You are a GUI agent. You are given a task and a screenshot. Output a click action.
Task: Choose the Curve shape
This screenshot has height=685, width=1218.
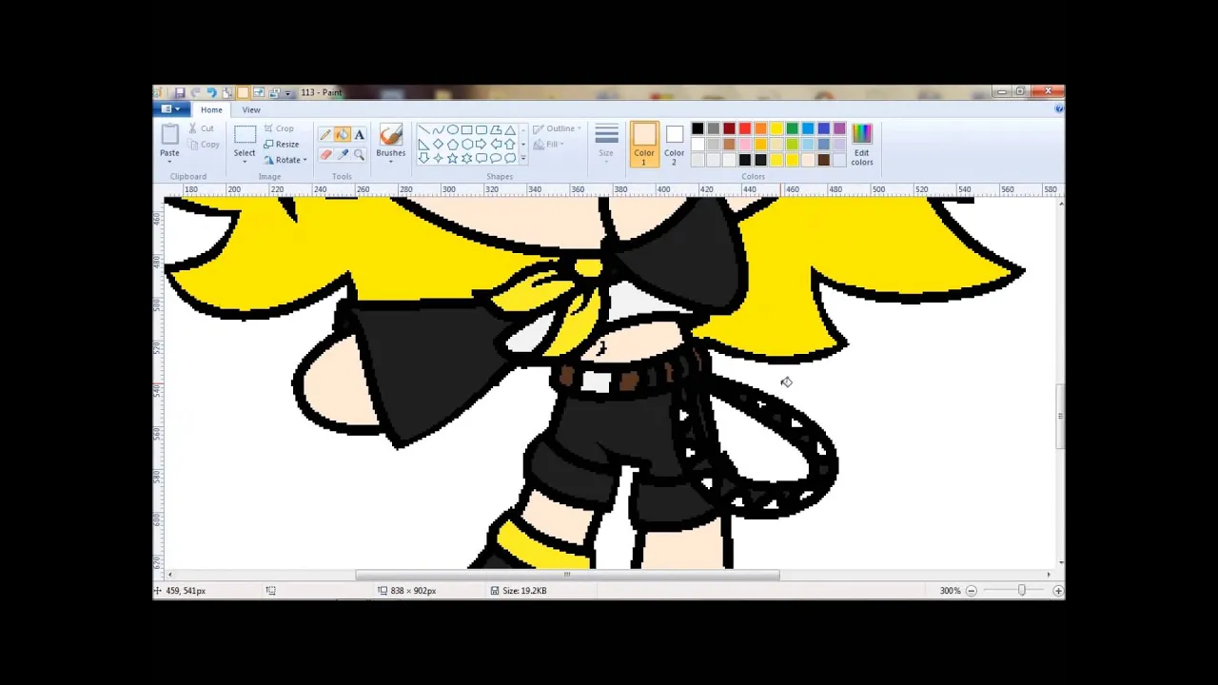(x=438, y=130)
